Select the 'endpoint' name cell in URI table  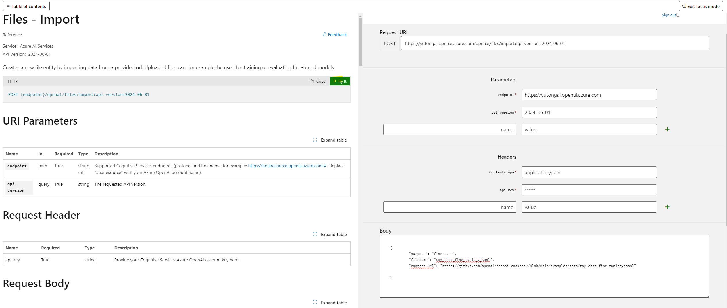(x=17, y=166)
